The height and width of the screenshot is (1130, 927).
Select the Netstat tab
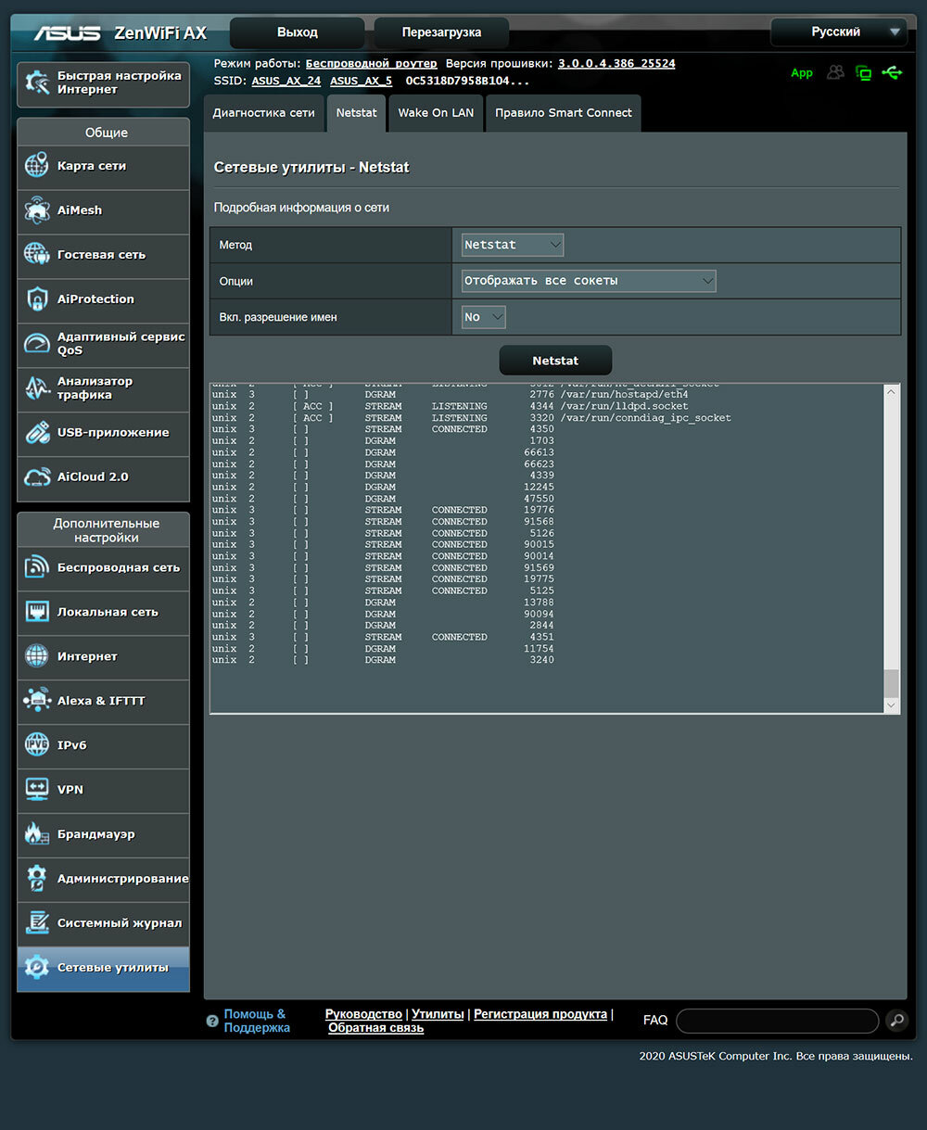coord(357,113)
